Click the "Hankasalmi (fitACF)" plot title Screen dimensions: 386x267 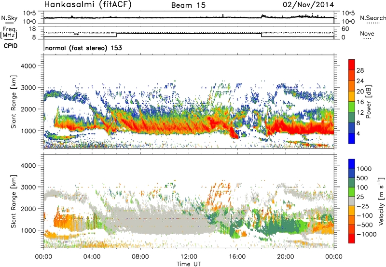click(x=88, y=5)
